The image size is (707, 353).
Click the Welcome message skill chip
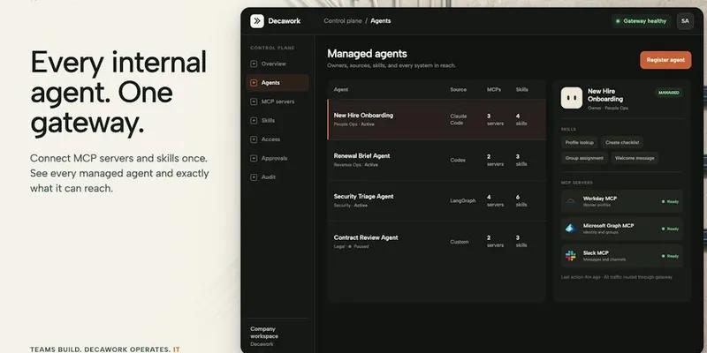tap(635, 158)
